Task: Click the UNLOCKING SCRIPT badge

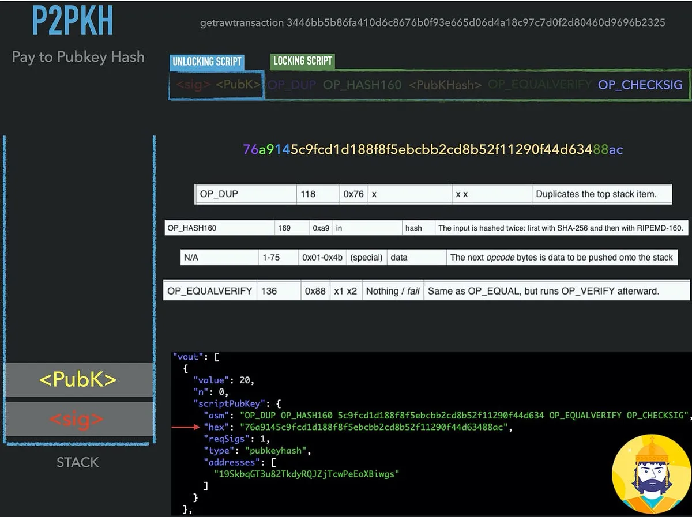Action: (206, 62)
